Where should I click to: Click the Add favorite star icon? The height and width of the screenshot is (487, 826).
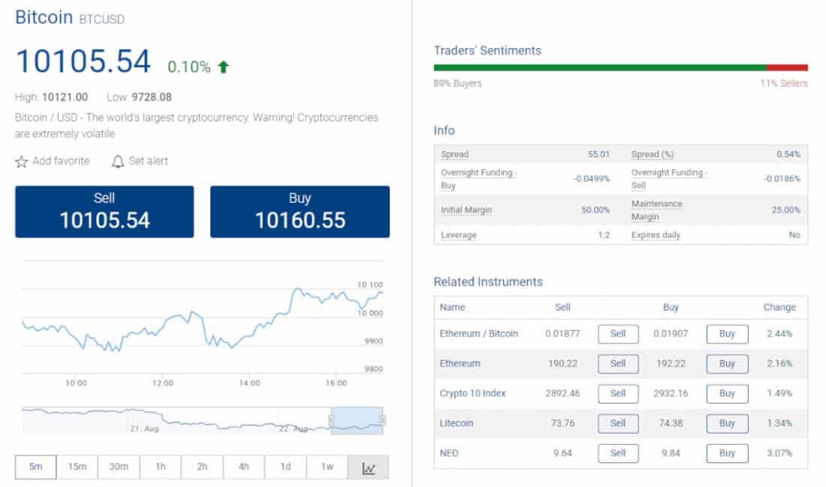tap(21, 161)
